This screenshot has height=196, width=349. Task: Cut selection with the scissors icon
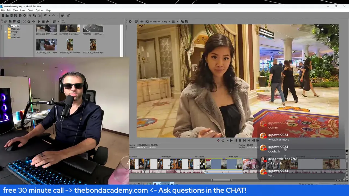click(x=30, y=16)
